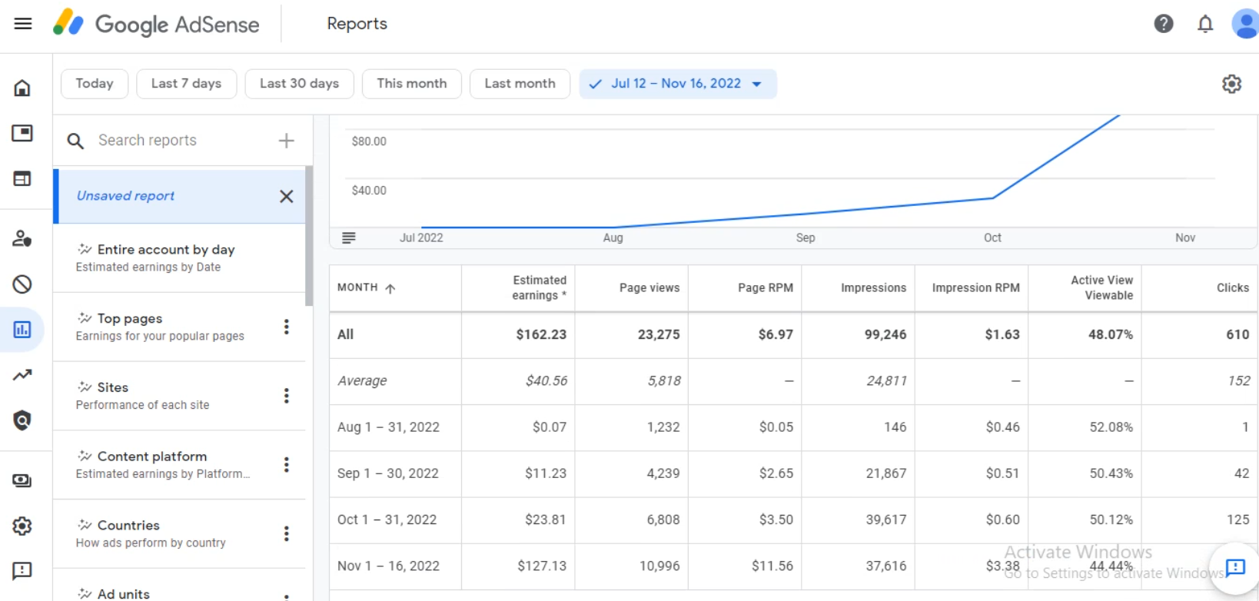Open Policy center shield icon
This screenshot has height=601, width=1259.
(22, 420)
